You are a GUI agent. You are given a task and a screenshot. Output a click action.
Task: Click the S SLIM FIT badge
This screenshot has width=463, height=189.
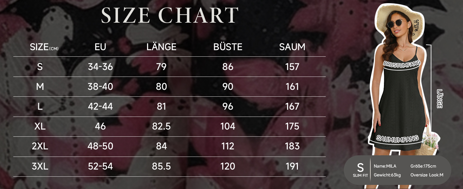point(360,170)
